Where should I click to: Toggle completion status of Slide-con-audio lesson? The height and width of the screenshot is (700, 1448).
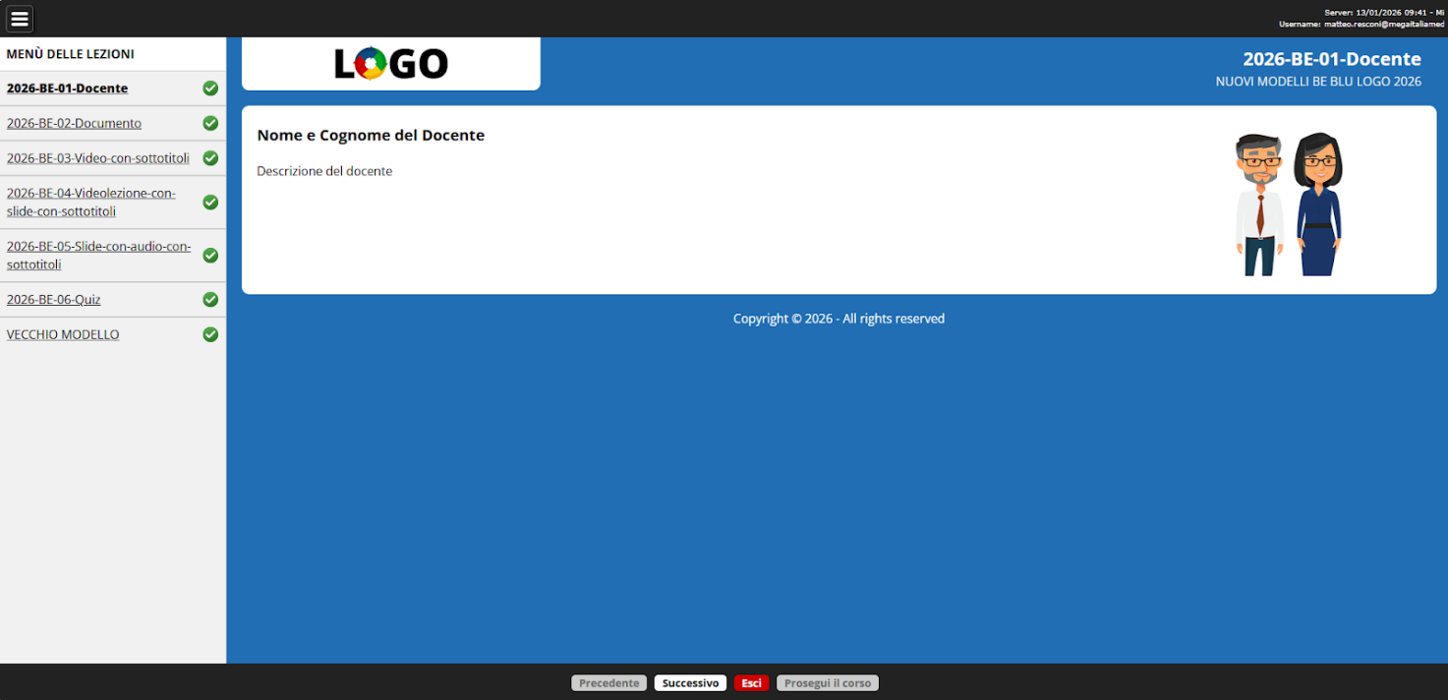click(x=210, y=255)
